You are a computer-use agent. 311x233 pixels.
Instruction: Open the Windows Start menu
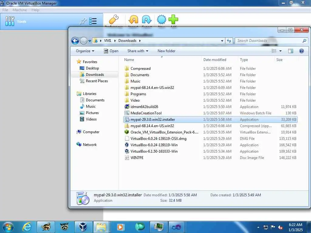pyautogui.click(x=8, y=227)
